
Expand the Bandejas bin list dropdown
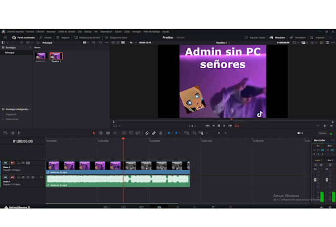(30, 47)
